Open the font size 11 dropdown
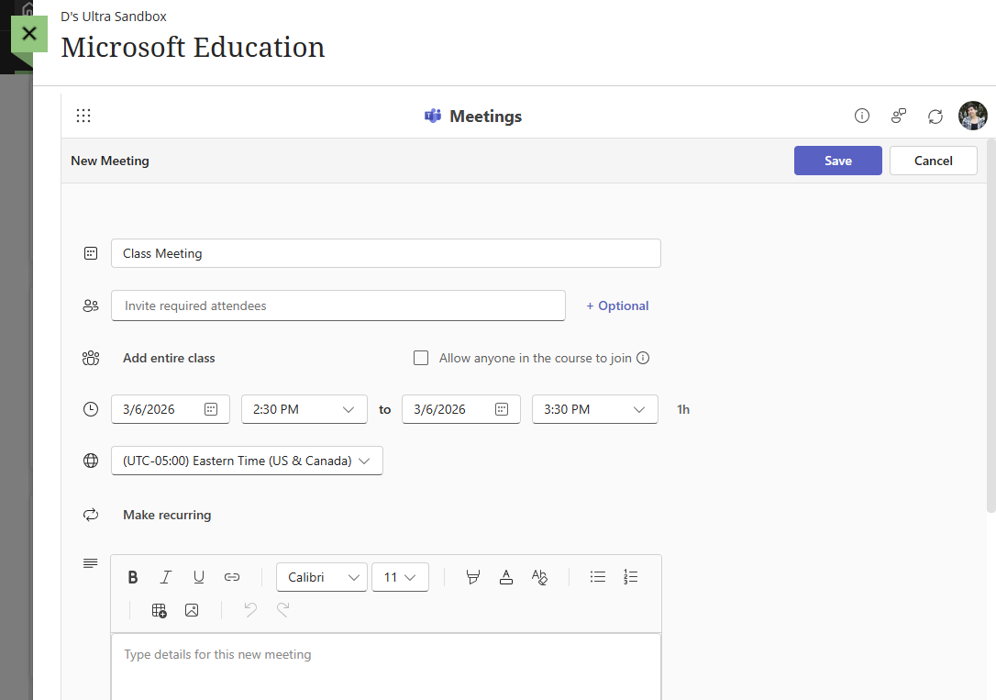This screenshot has height=700, width=996. [400, 577]
